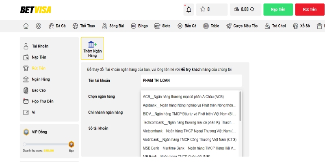Click the Ngân Hàng building icon

coord(26,79)
